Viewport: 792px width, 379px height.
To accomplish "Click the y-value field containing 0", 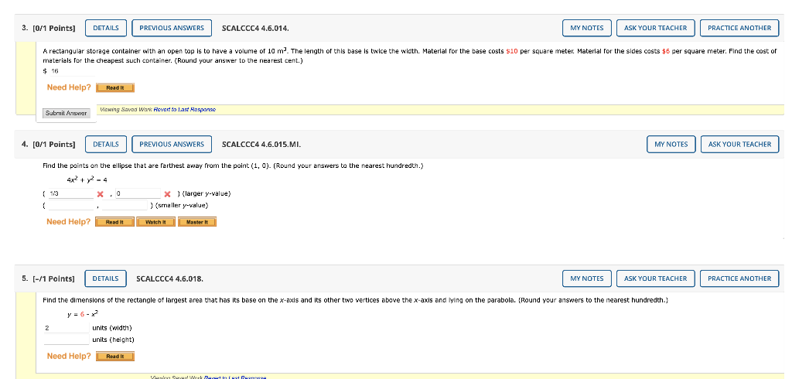I will (138, 193).
